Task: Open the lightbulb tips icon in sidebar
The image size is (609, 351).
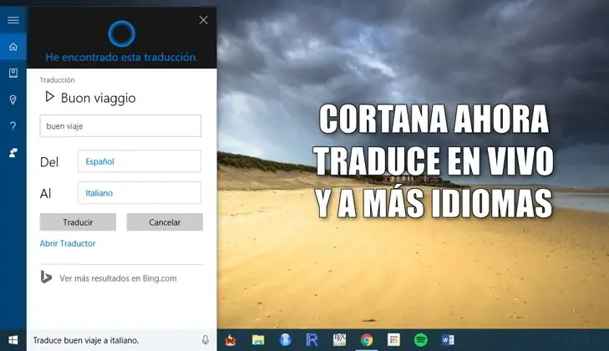Action: tap(13, 99)
